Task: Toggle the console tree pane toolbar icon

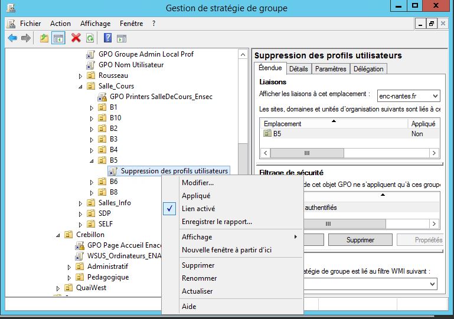Action: (x=58, y=38)
